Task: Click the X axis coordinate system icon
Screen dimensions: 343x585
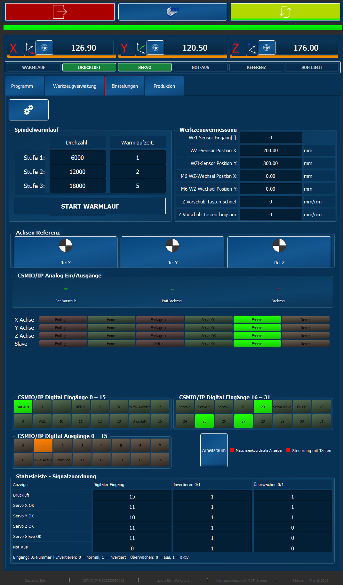Action: click(29, 48)
